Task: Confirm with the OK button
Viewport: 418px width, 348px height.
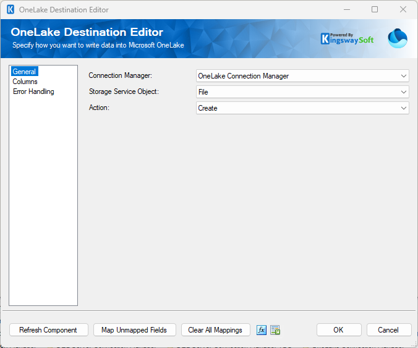Action: pyautogui.click(x=339, y=330)
